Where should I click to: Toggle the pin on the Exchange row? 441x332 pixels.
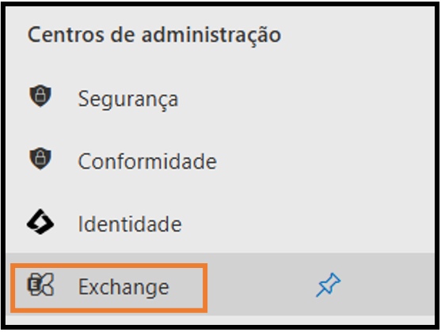[x=329, y=285]
